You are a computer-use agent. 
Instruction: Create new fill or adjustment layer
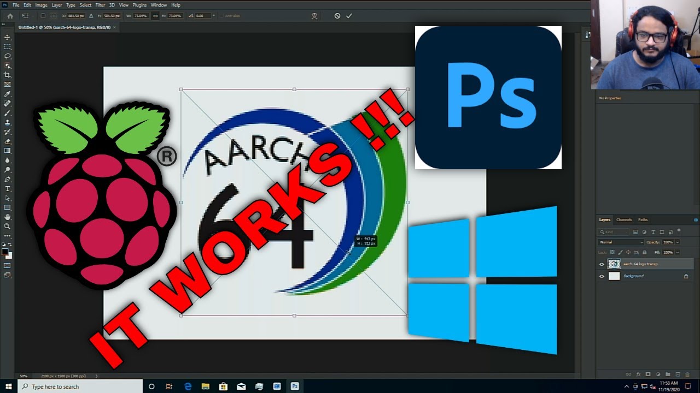click(658, 374)
